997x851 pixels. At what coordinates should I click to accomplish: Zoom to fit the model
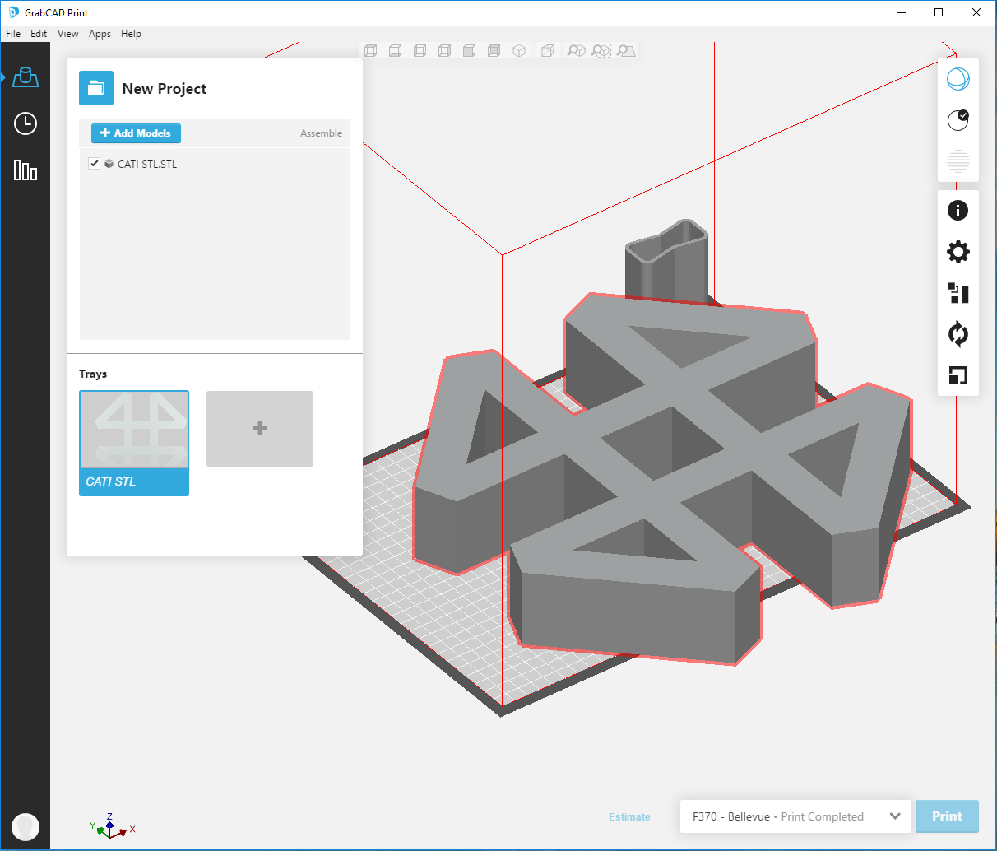(x=577, y=51)
